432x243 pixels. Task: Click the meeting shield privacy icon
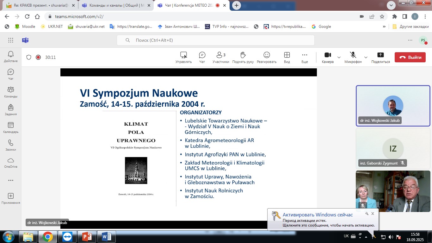(29, 57)
